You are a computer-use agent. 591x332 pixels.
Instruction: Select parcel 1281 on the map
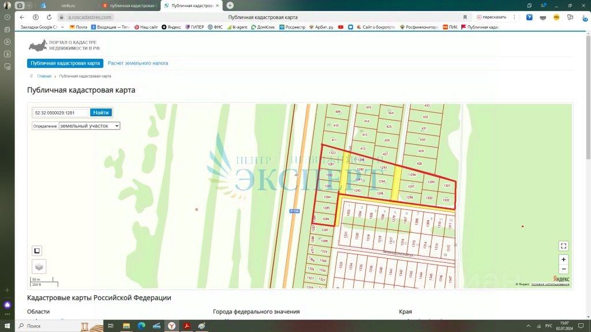pos(331,164)
